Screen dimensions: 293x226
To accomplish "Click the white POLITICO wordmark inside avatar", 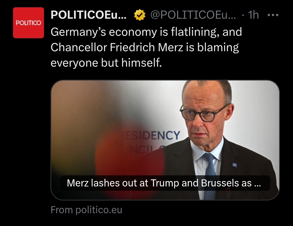I will click(28, 23).
